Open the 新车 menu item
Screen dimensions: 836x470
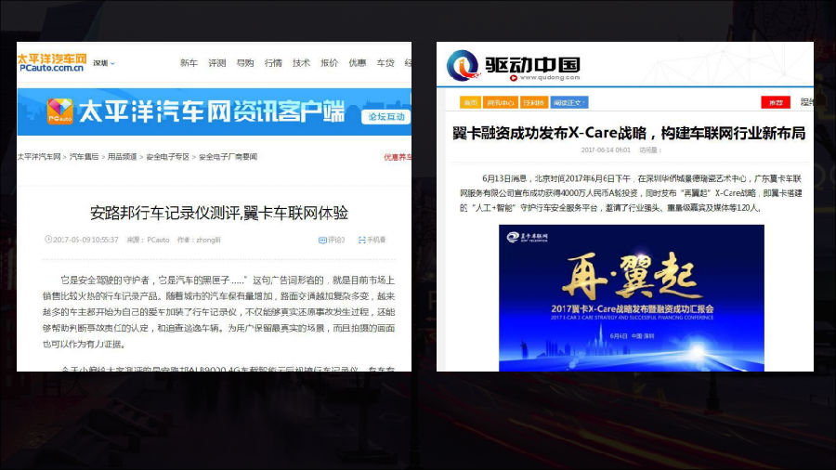click(189, 63)
